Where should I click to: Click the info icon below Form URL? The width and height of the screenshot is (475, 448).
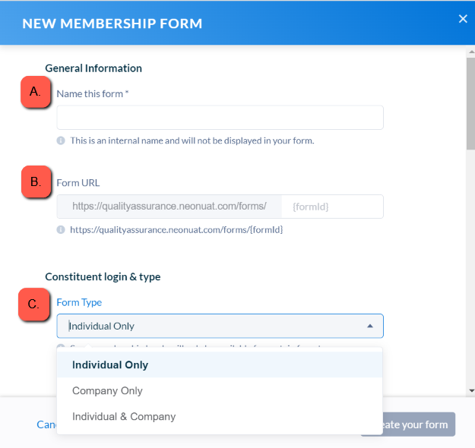pos(61,230)
